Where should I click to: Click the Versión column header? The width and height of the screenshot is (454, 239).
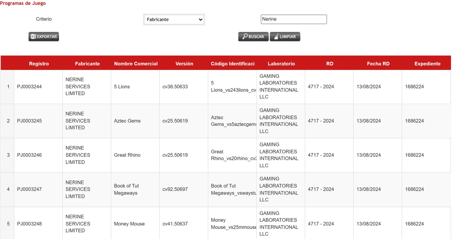coord(184,64)
